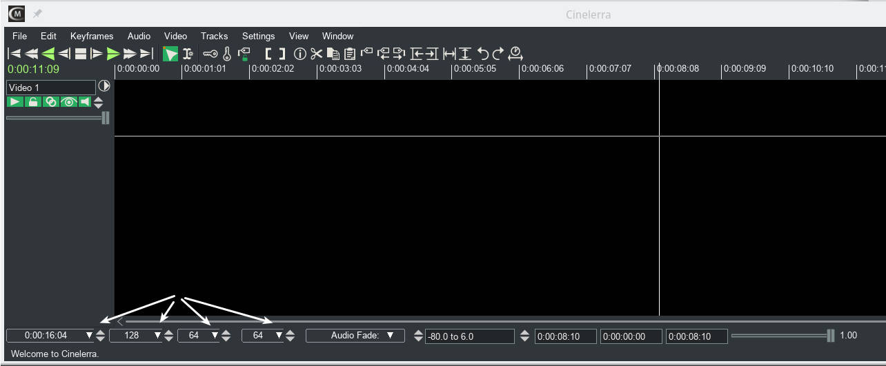This screenshot has width=886, height=366.
Task: Select the I-beam cut and paste tool
Action: [188, 53]
